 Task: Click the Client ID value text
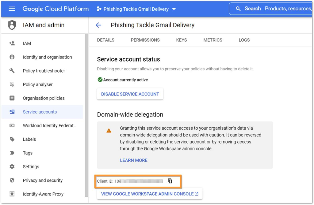[x=139, y=181]
